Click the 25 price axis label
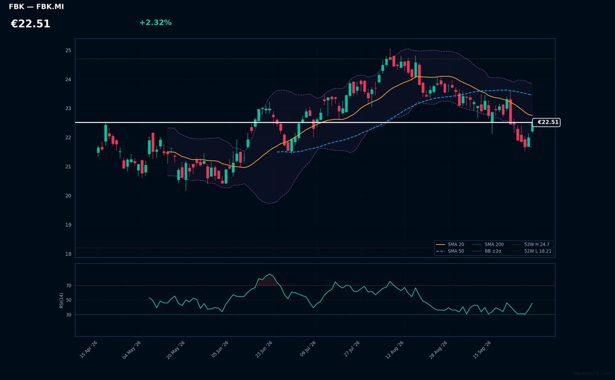615x380 pixels. coord(68,51)
